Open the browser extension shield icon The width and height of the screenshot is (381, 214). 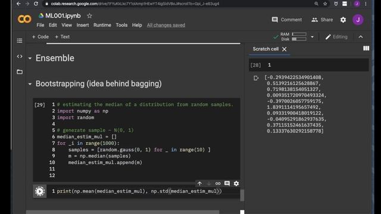[336, 4]
